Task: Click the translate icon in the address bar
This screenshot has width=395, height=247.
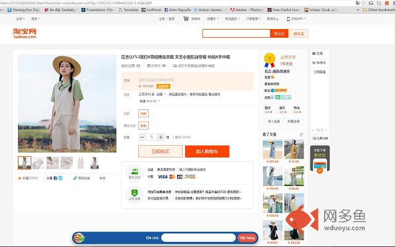Action: pyautogui.click(x=357, y=3)
